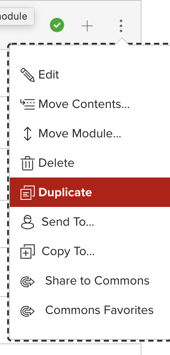Viewport: 170px width, 355px height.
Task: Click the up-down arrow Move Module icon
Action: coord(28,134)
